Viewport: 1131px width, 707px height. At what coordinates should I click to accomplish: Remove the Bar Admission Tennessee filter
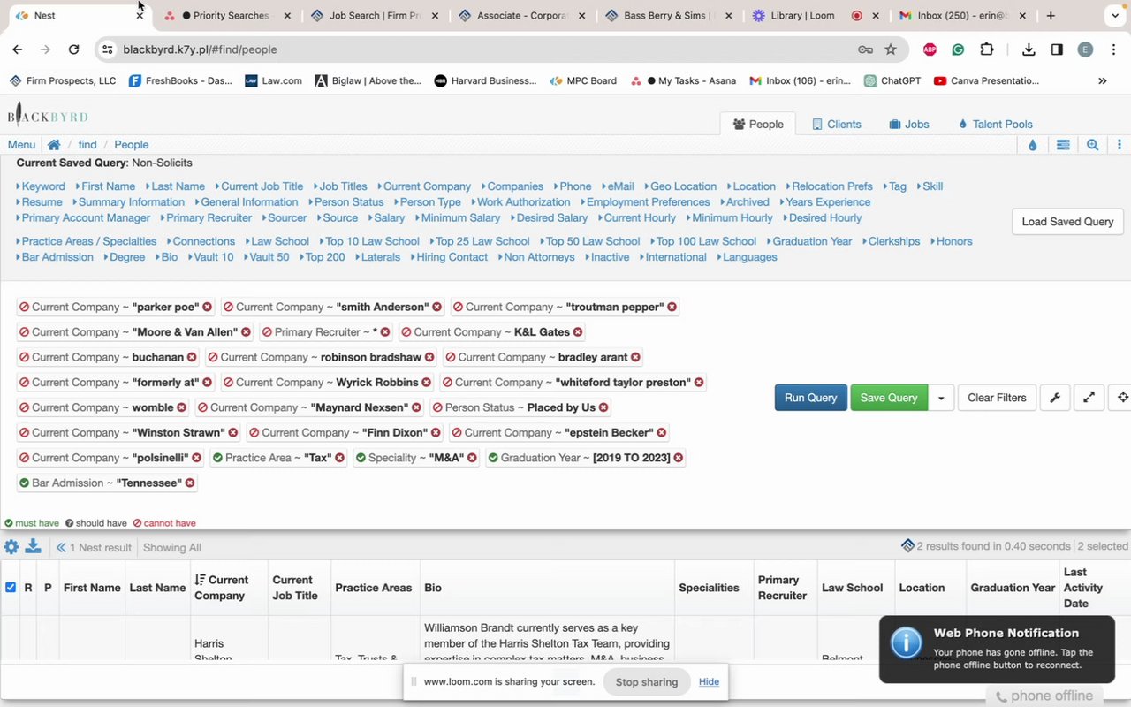click(x=190, y=483)
